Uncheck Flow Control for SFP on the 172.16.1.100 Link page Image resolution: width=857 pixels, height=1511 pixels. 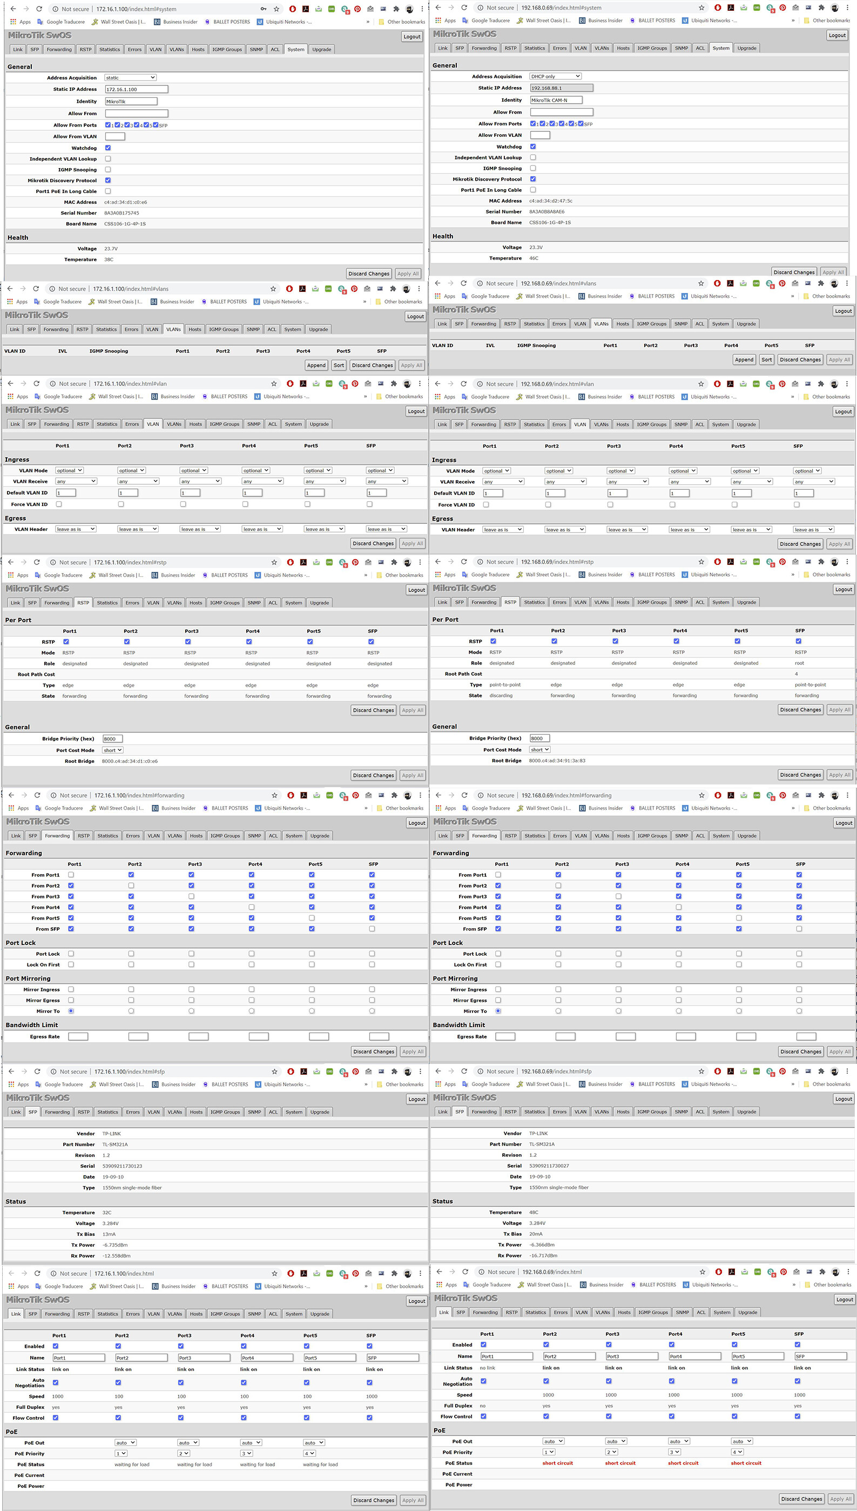click(x=370, y=1418)
